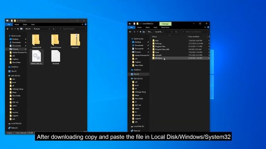The height and width of the screenshot is (149, 266).
Task: Sort by the Date modified column header
Action: (x=198, y=36)
